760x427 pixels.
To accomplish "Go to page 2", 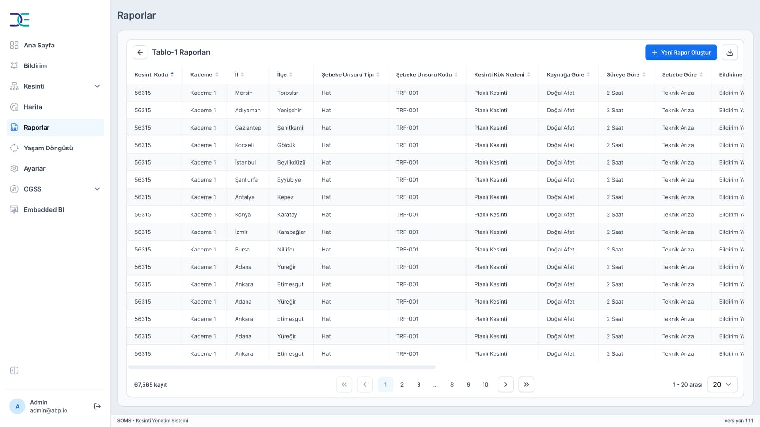I will pyautogui.click(x=402, y=384).
